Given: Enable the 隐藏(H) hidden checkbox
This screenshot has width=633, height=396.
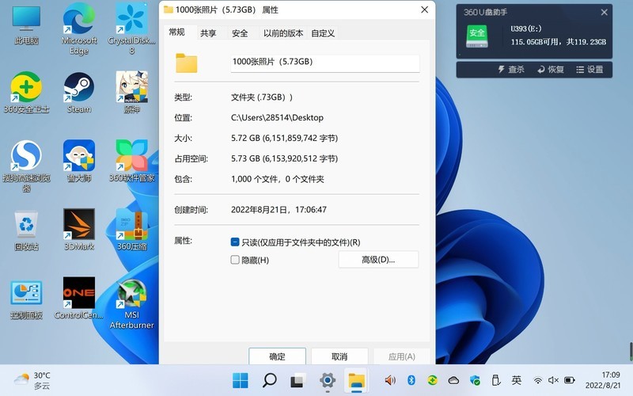Looking at the screenshot, I should click(235, 260).
